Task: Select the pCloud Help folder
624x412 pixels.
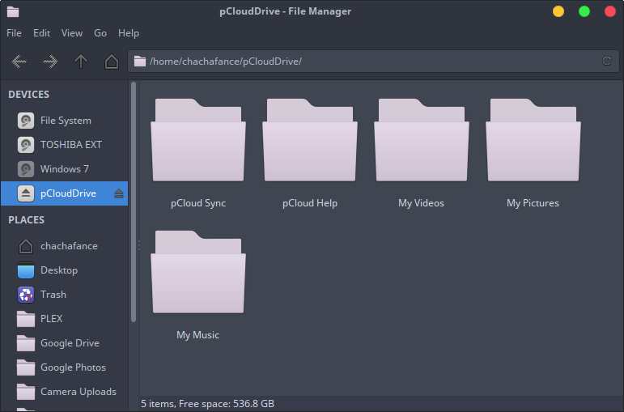Action: (x=310, y=140)
